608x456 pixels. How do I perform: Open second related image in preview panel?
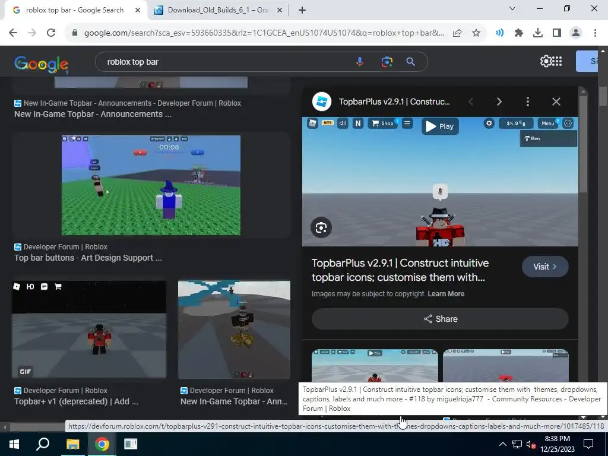click(x=506, y=365)
